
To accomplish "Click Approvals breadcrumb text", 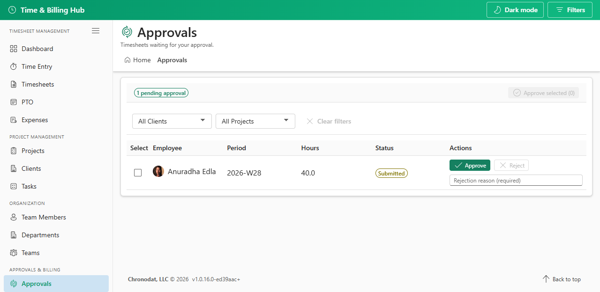I will click(x=172, y=60).
